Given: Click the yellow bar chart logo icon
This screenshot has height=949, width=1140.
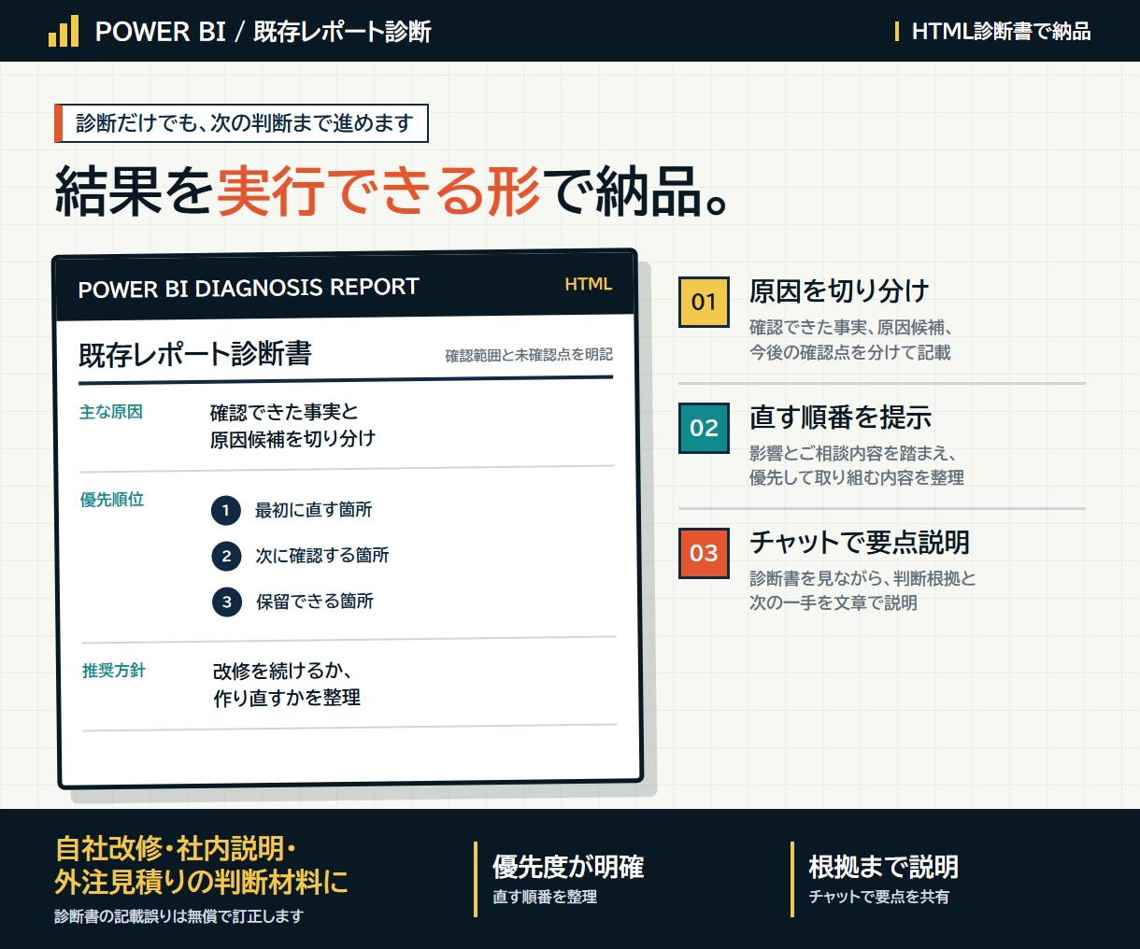Looking at the screenshot, I should 64,31.
